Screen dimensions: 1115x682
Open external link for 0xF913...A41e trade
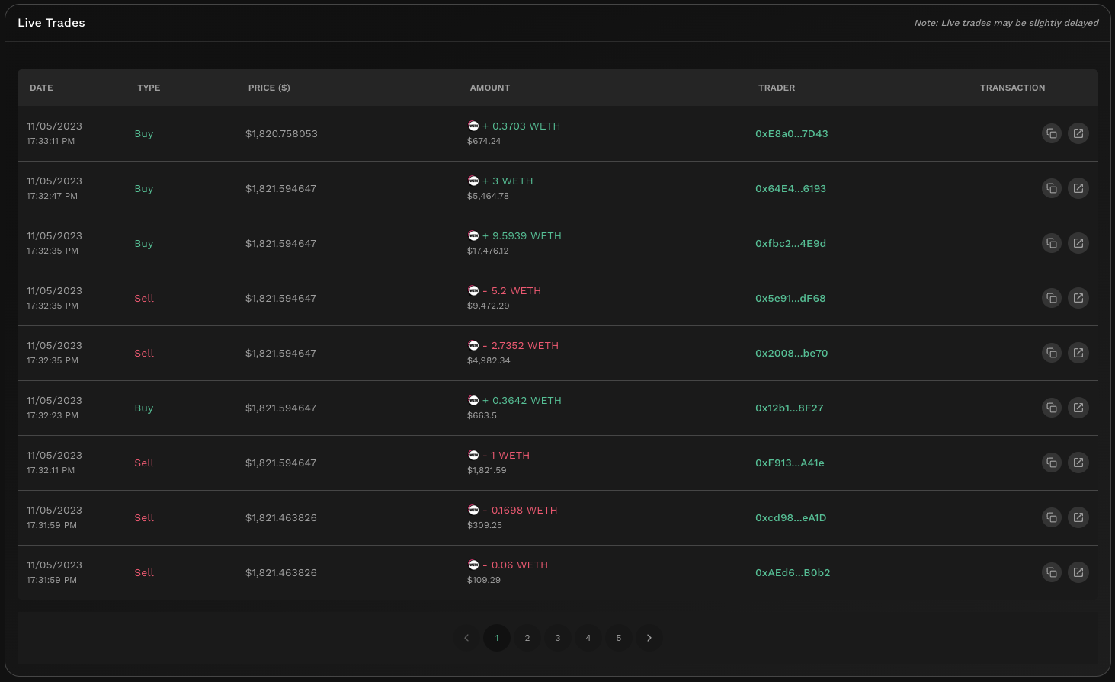click(1078, 463)
